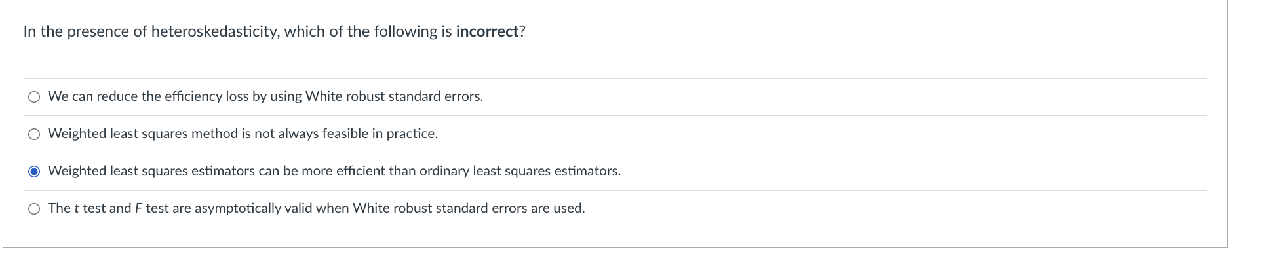Click the italic 't' in the last option

[76, 208]
